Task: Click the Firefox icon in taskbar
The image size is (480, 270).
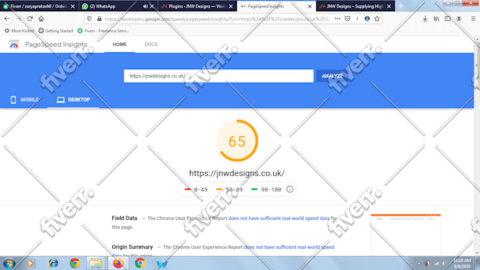Action: pyautogui.click(x=118, y=263)
